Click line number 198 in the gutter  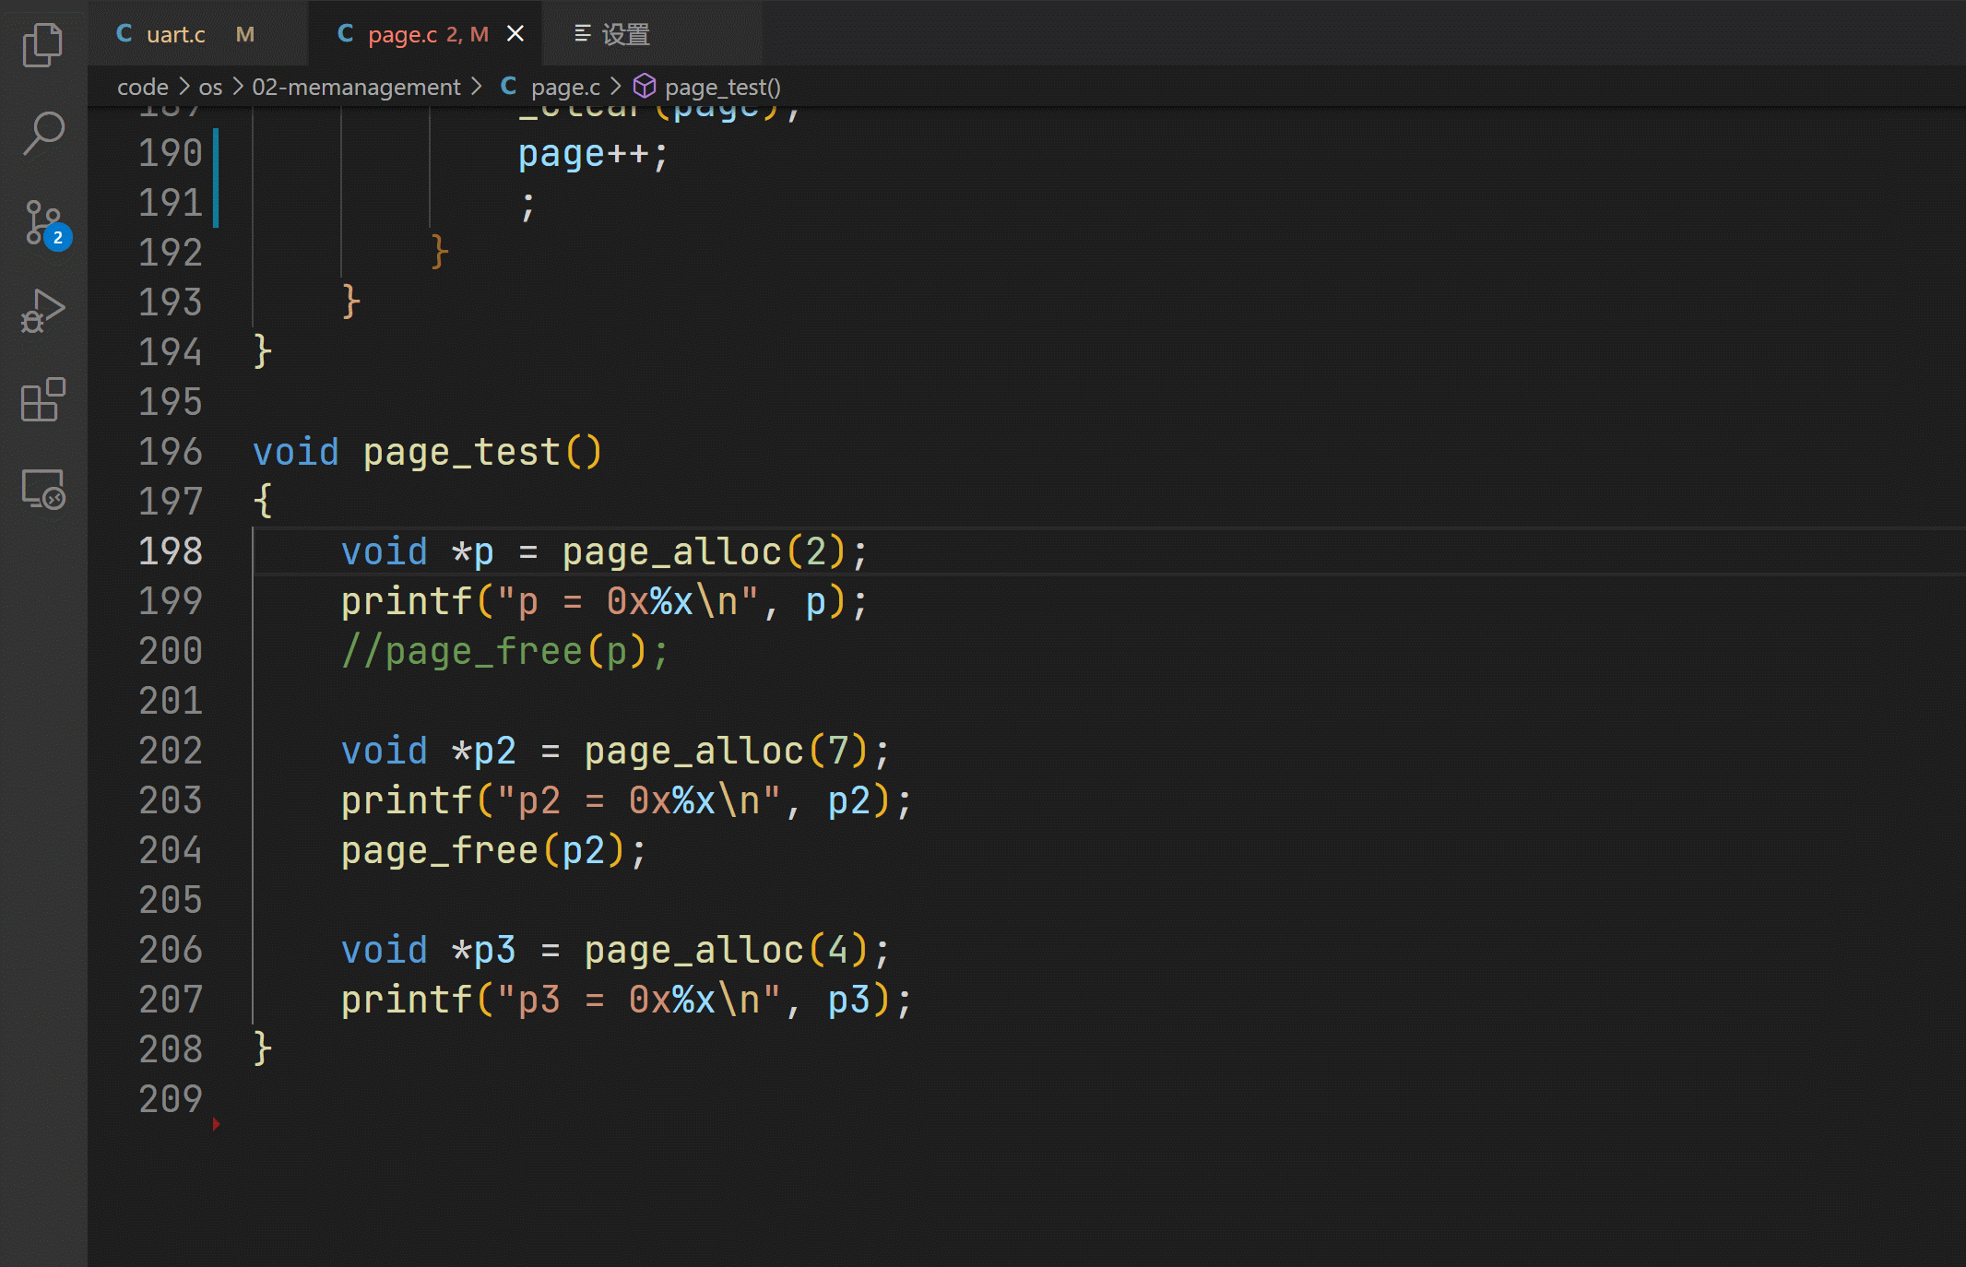point(171,551)
